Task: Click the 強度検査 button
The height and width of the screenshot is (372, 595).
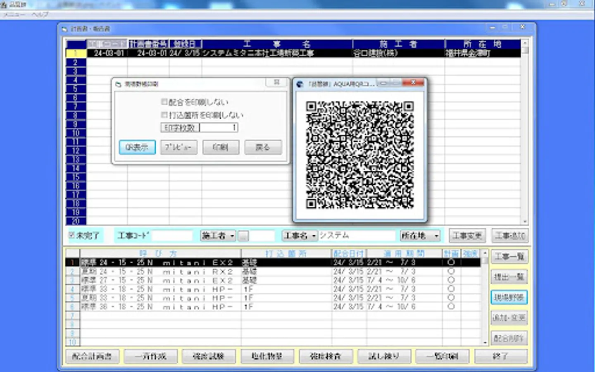Action: tap(326, 356)
